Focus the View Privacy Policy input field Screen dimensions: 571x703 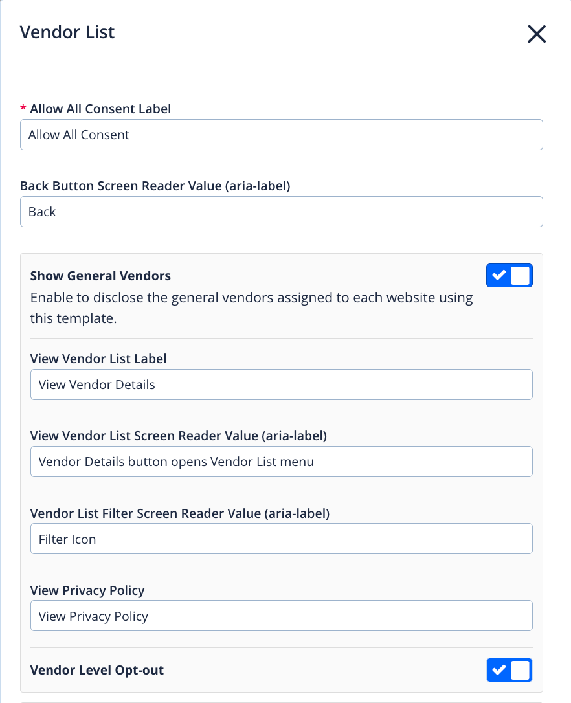click(x=281, y=616)
